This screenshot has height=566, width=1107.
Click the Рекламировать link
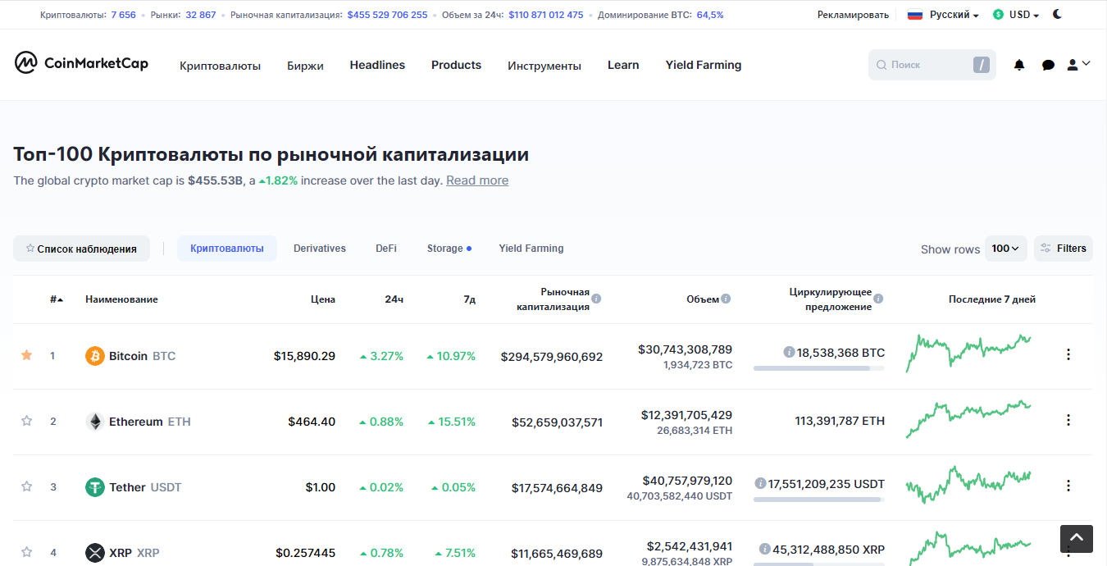pos(853,15)
